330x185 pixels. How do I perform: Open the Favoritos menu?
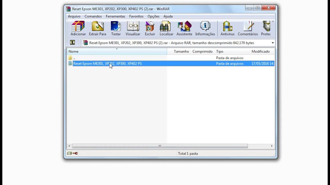[136, 16]
